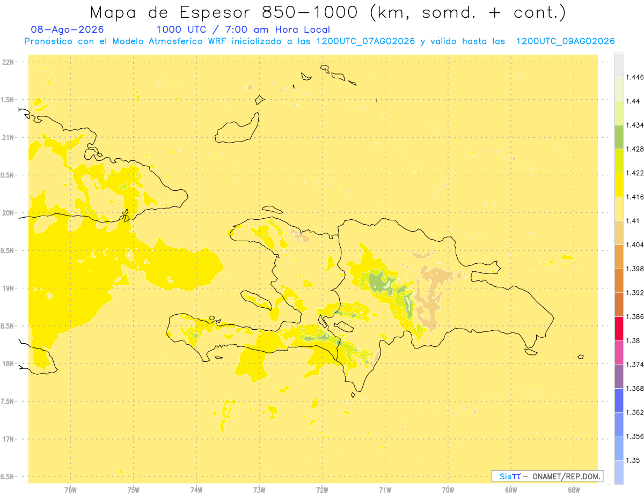Screen dimensions: 644x497
Task: Click the red legend swatch between 1.38 and 1.386
Action: [619, 329]
